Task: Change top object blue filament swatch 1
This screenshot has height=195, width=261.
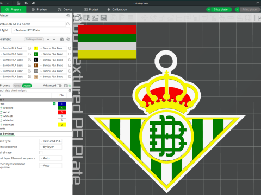Action: click(x=62, y=103)
